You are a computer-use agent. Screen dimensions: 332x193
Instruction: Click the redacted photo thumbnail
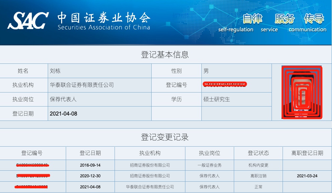click(302, 92)
